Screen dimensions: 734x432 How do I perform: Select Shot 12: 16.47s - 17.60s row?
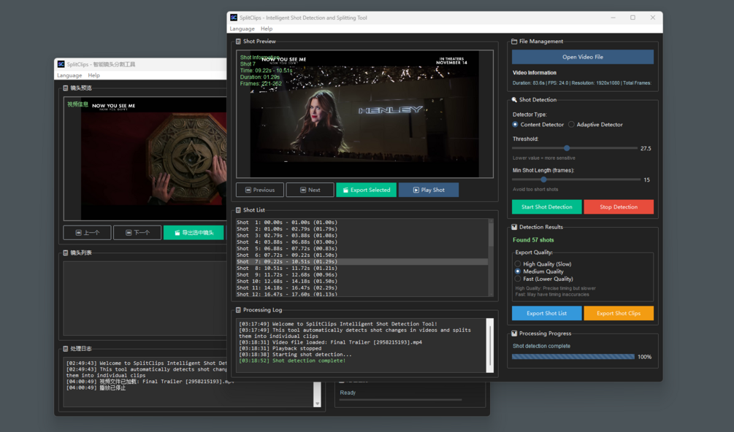click(362, 294)
